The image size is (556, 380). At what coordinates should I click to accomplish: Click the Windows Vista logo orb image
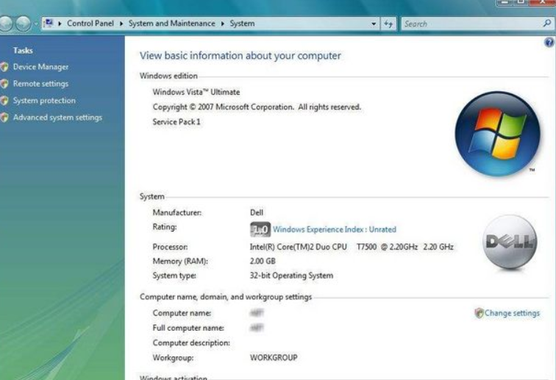[x=496, y=134]
